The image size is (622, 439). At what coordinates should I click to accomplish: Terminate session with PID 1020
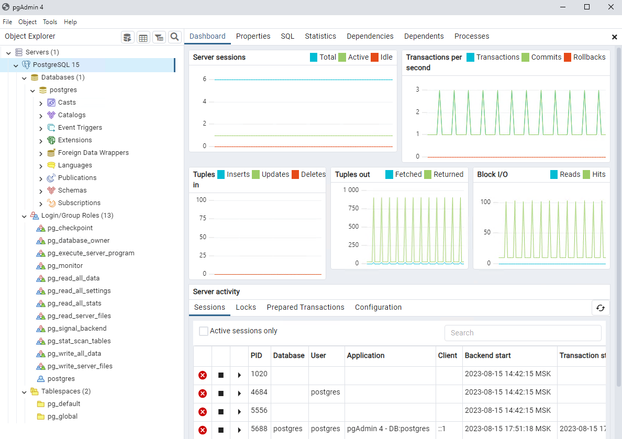[x=203, y=375]
